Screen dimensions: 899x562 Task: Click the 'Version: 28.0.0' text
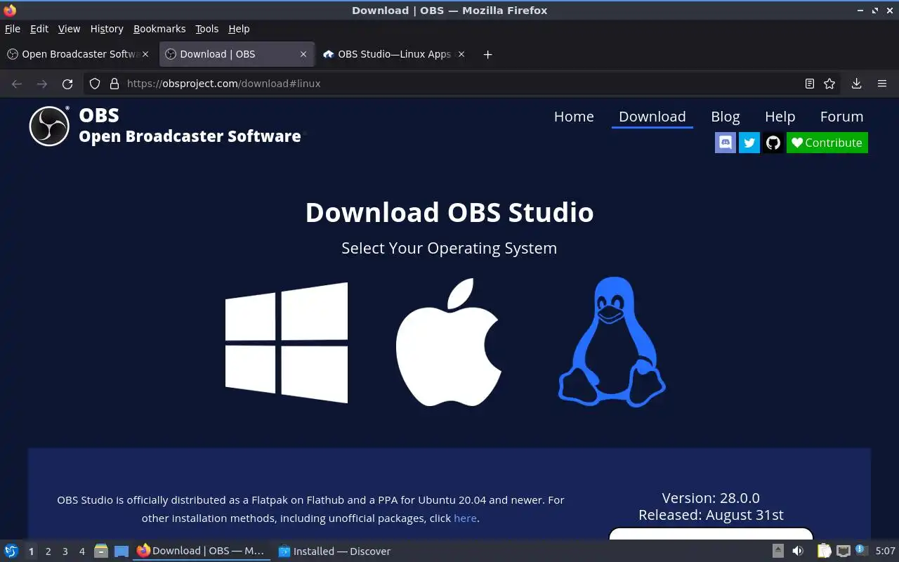pos(711,498)
